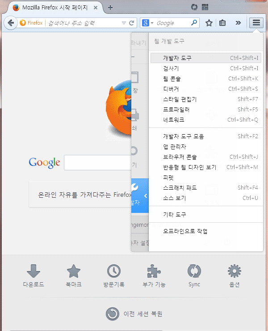This screenshot has height=331, width=268.
Task: Expand toolbar overflow chevron
Action: tap(238, 23)
